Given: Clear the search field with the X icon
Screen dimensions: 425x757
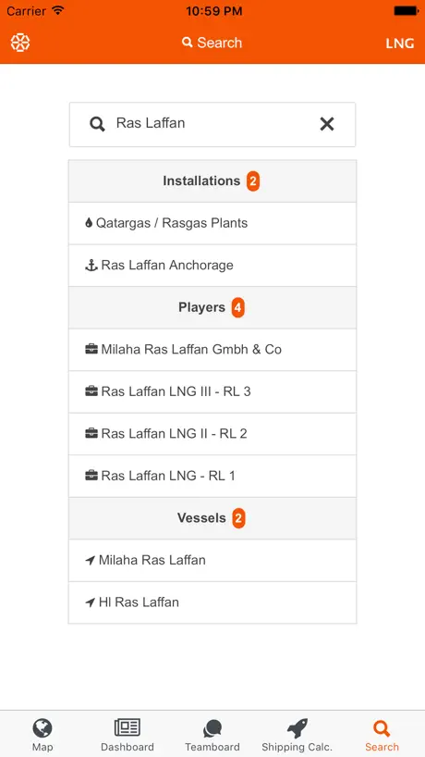Looking at the screenshot, I should (327, 124).
